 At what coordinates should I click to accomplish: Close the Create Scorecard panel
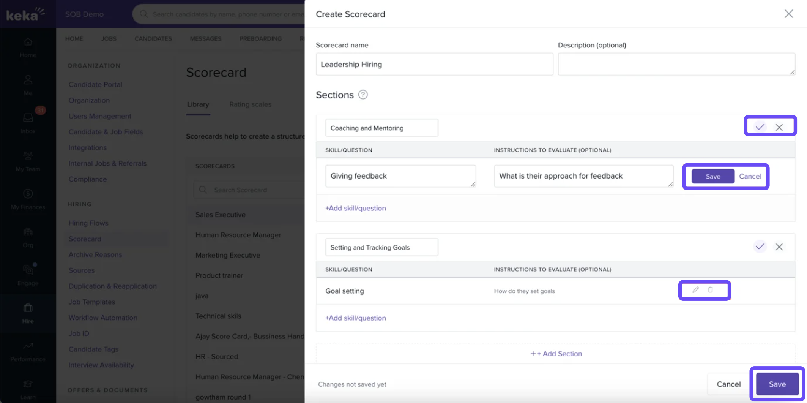[788, 14]
